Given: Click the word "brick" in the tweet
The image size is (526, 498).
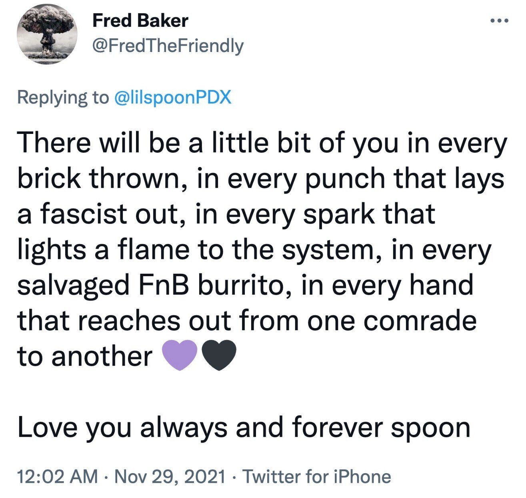Looking at the screenshot, I should (49, 179).
